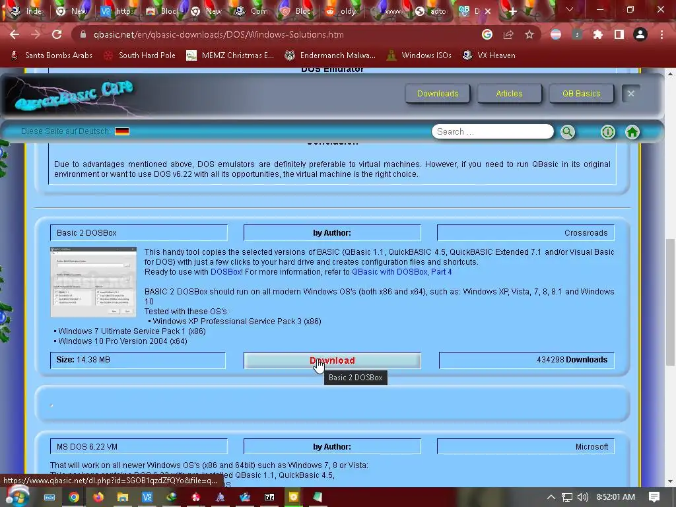The height and width of the screenshot is (507, 676).
Task: Open File Explorer from the taskbar
Action: click(122, 497)
